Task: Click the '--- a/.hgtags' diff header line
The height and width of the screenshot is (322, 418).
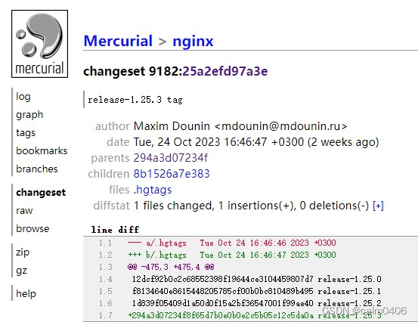Action: pyautogui.click(x=232, y=243)
